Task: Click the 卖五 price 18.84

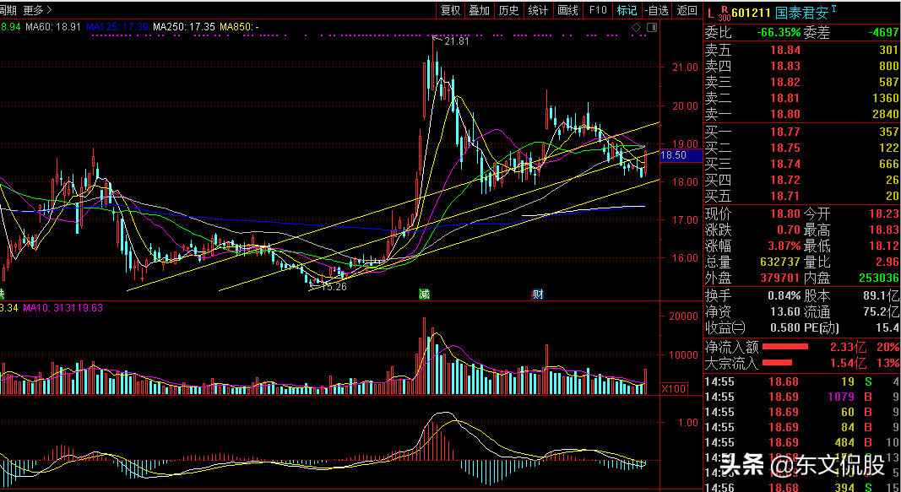Action: click(785, 50)
